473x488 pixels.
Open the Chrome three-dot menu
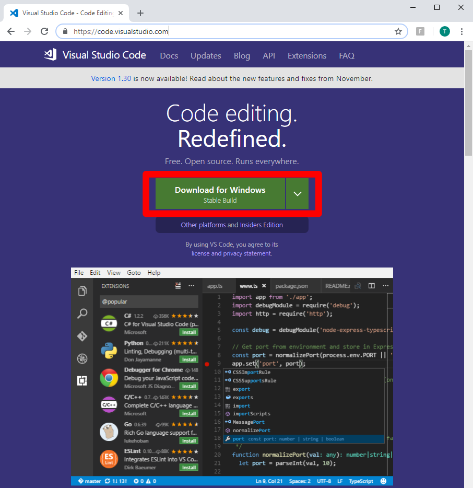pos(462,31)
